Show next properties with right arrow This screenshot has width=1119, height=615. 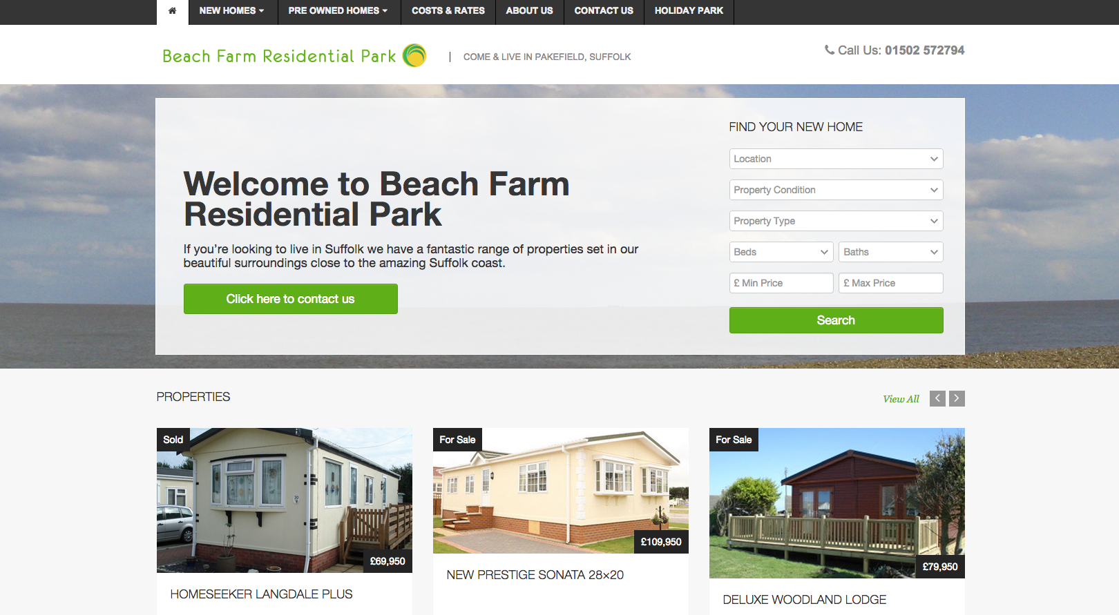coord(957,398)
